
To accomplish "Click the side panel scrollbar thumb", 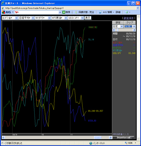I will [118, 30].
